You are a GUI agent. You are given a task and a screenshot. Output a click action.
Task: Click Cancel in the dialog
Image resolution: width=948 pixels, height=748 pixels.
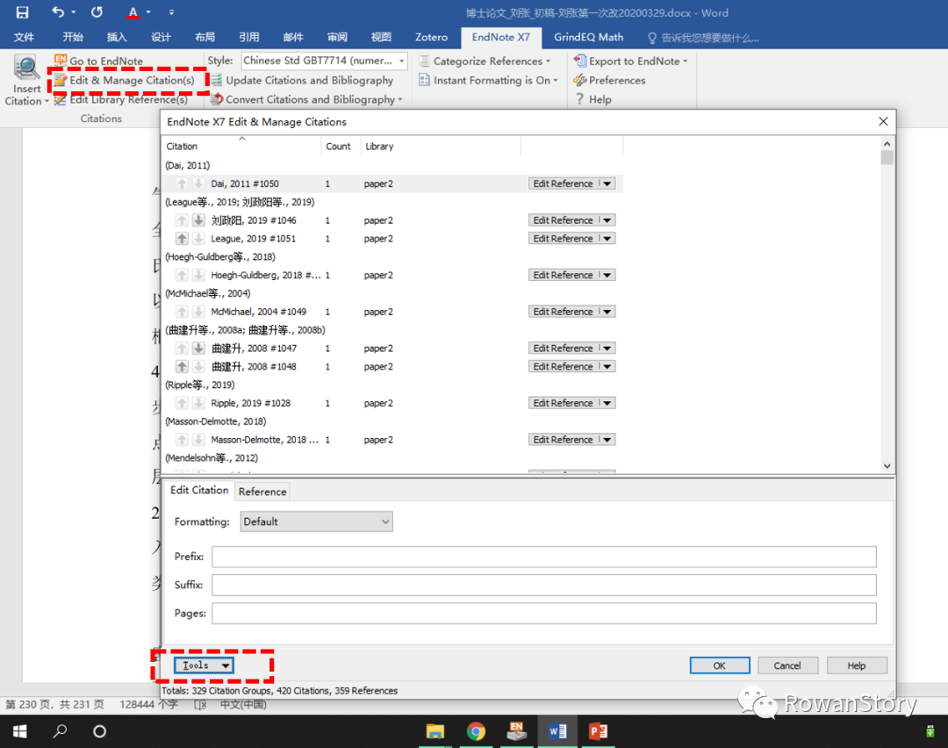pyautogui.click(x=787, y=665)
